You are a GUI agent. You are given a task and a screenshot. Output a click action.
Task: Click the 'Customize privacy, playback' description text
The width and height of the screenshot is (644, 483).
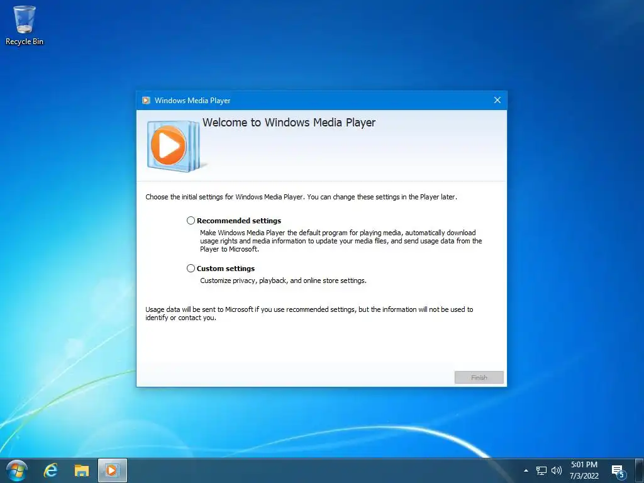click(283, 280)
